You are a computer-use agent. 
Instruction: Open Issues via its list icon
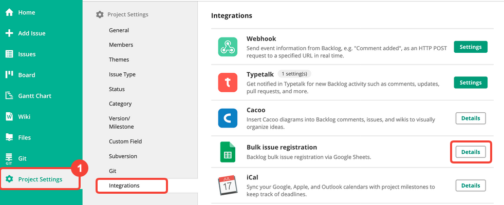click(x=9, y=54)
